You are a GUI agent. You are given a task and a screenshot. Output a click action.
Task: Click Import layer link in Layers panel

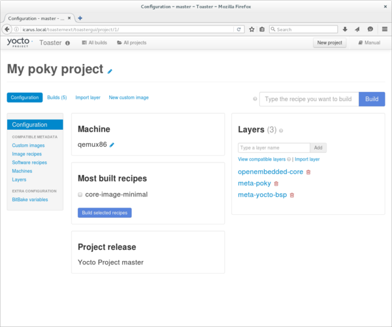pos(307,159)
